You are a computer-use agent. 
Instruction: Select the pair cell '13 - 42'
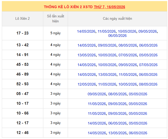pos(23,45)
